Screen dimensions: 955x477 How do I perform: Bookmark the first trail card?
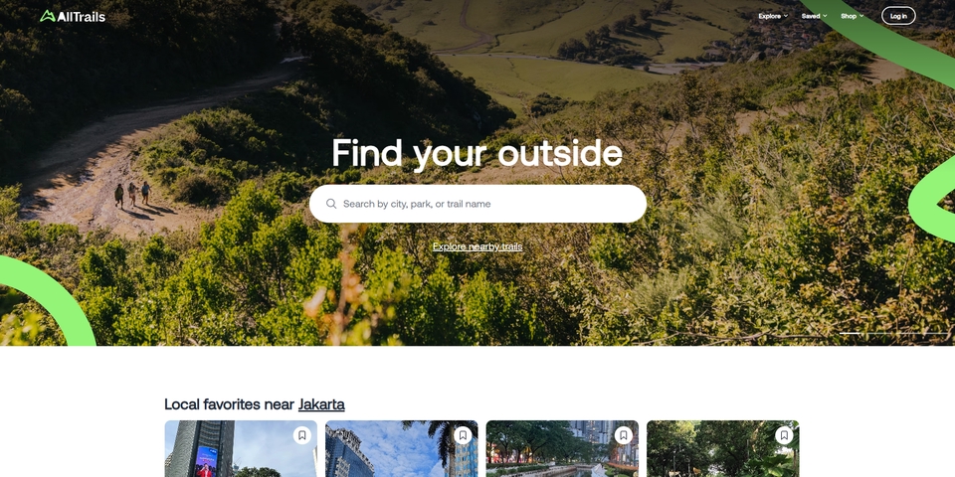click(x=302, y=435)
